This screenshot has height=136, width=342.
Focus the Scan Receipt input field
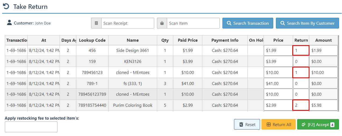(x=127, y=23)
